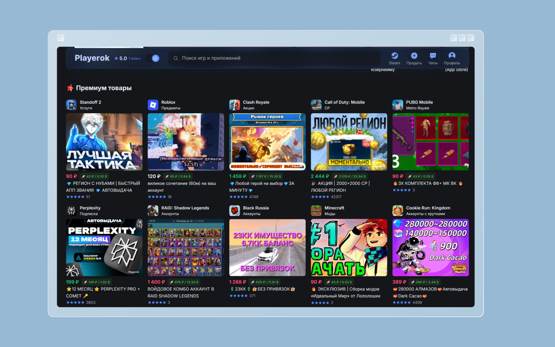The image size is (555, 347).
Task: Open listing 'АКЦИЯ | 2000+2000 CP | ЛЮБОЙ РЕГИОН'
Action: 340,187
